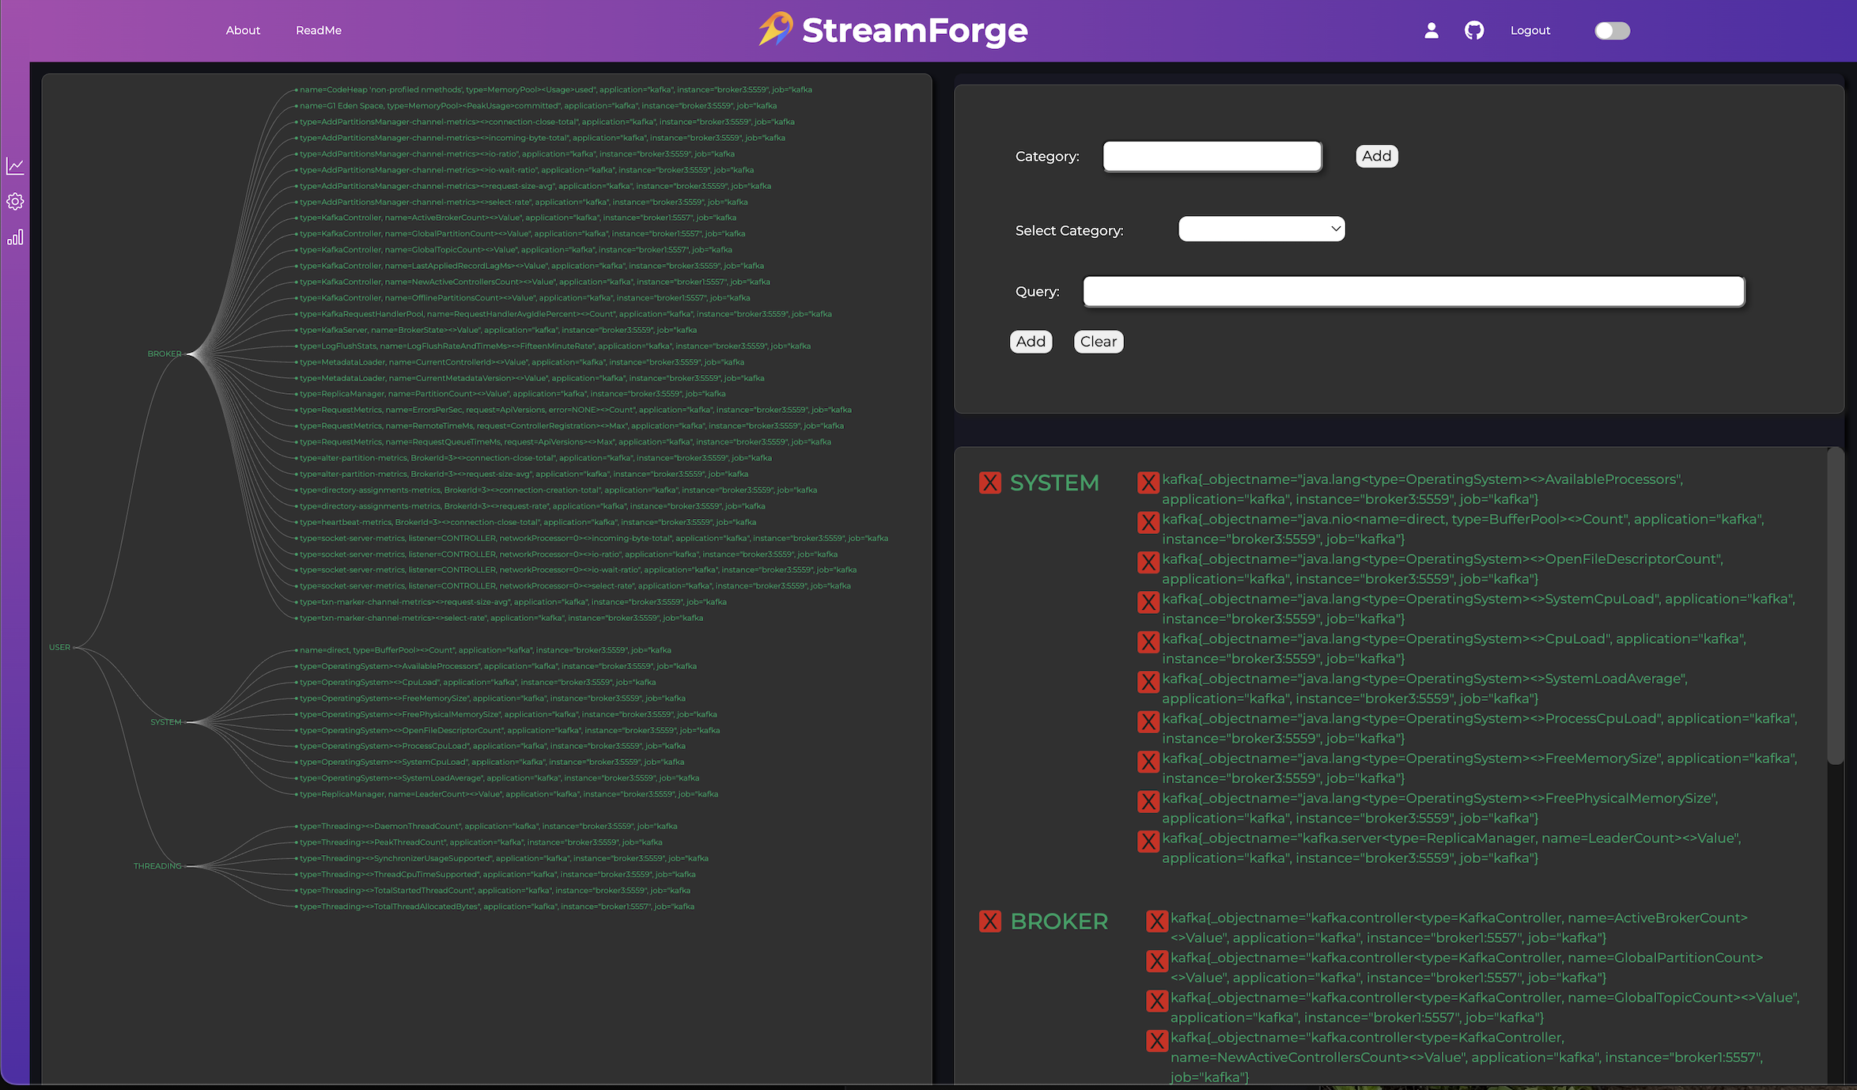The height and width of the screenshot is (1090, 1857).
Task: Remove the OperatingSystem CpuLoad query
Action: pyautogui.click(x=1148, y=642)
